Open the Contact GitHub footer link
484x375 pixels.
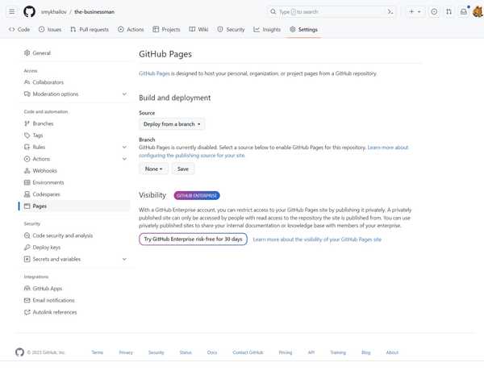248,352
